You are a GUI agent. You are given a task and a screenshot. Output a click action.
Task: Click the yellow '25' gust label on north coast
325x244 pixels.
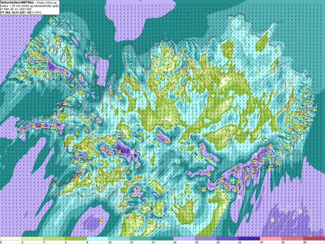pos(183,49)
